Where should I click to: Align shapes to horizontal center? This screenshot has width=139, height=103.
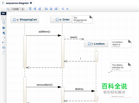click(51, 9)
